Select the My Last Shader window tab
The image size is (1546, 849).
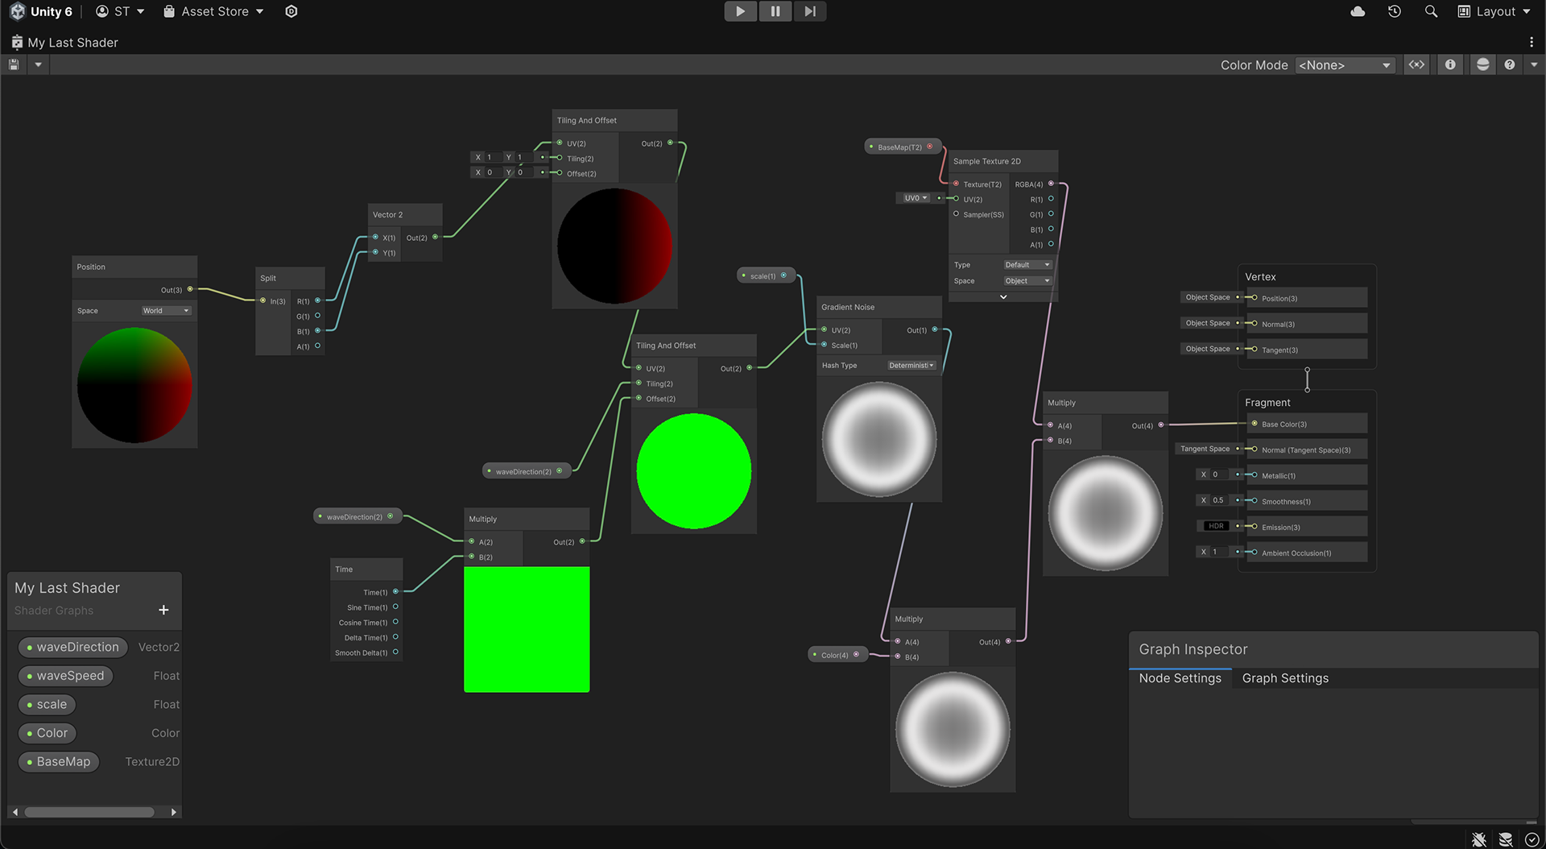(x=64, y=42)
